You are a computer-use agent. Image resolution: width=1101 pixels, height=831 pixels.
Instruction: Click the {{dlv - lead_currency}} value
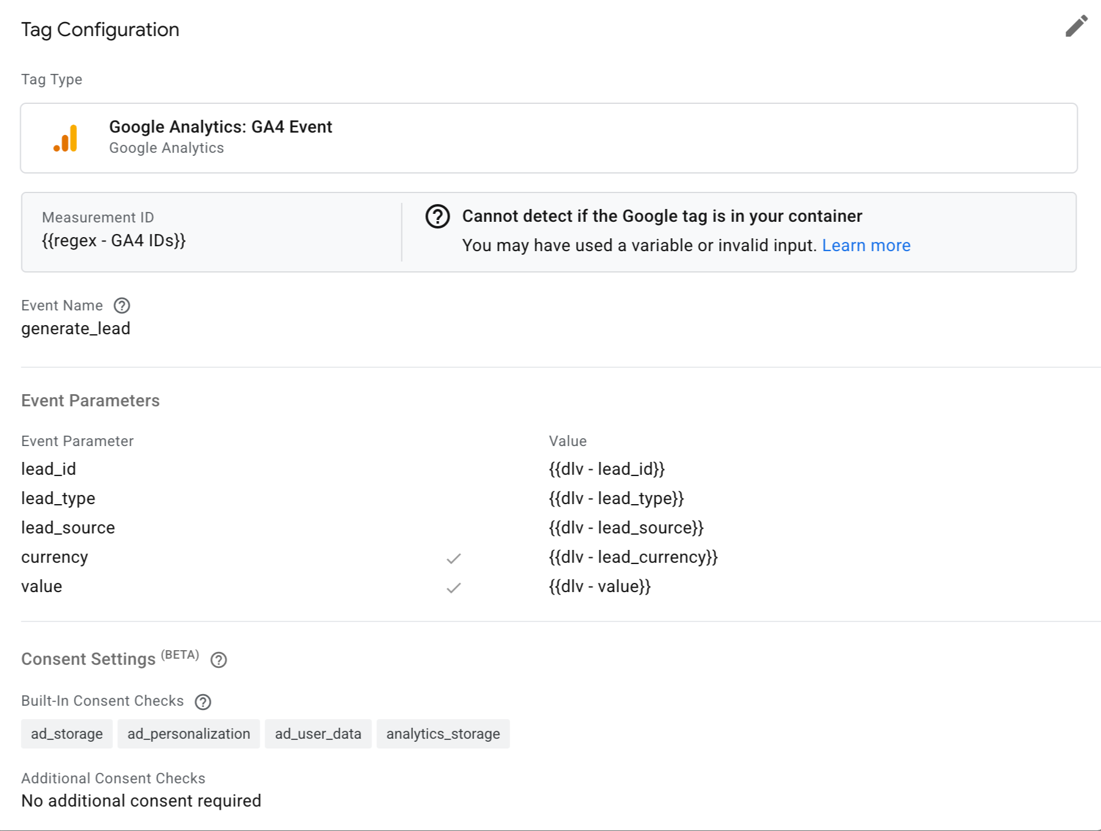[633, 557]
